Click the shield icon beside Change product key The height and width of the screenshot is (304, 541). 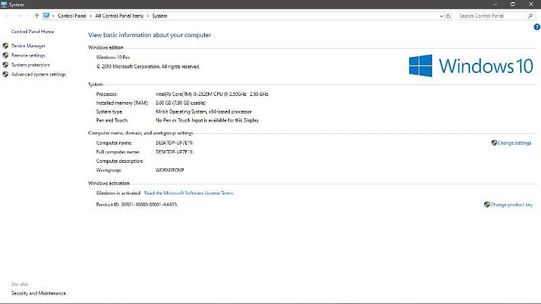click(487, 205)
